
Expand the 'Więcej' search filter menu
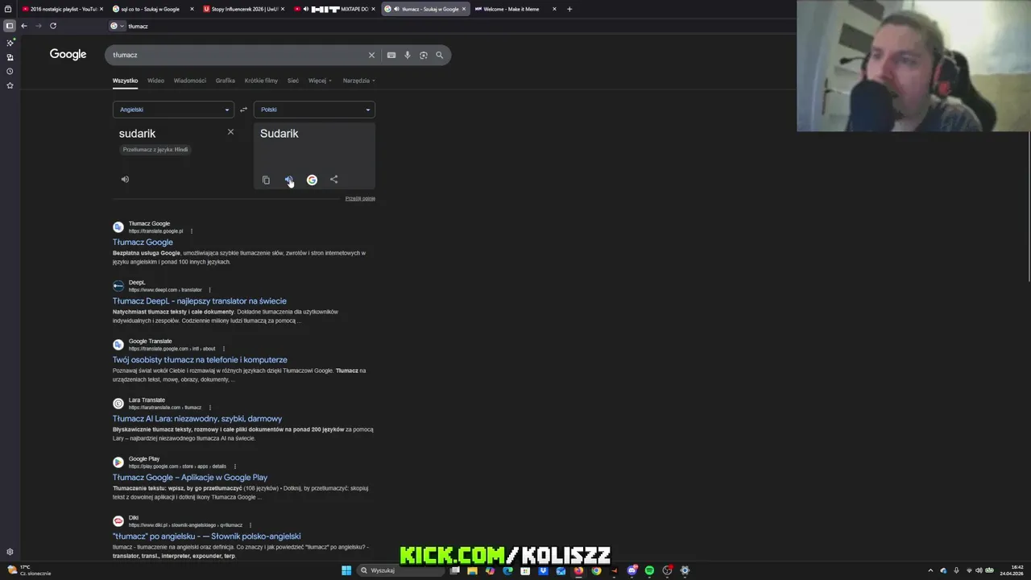coord(320,81)
